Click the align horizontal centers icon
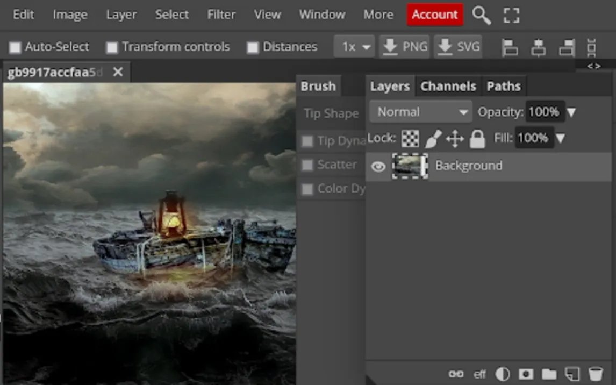Viewport: 616px width, 385px height. (538, 48)
